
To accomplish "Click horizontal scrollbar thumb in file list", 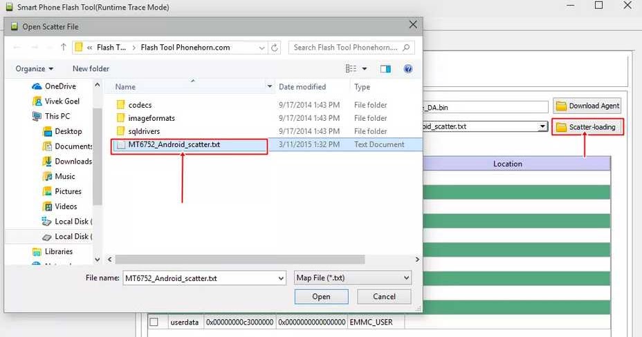I will (x=240, y=260).
